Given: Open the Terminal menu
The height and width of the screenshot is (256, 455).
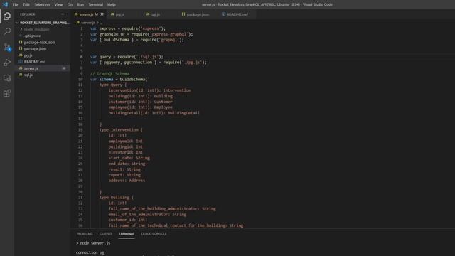Looking at the screenshot, I should 96,5.
